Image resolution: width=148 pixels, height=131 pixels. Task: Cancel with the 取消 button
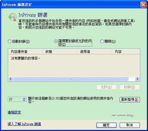point(130,125)
